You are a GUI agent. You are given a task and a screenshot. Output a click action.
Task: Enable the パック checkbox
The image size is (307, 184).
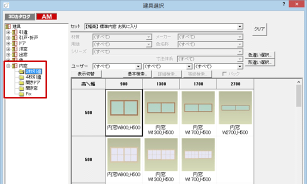point(224,74)
